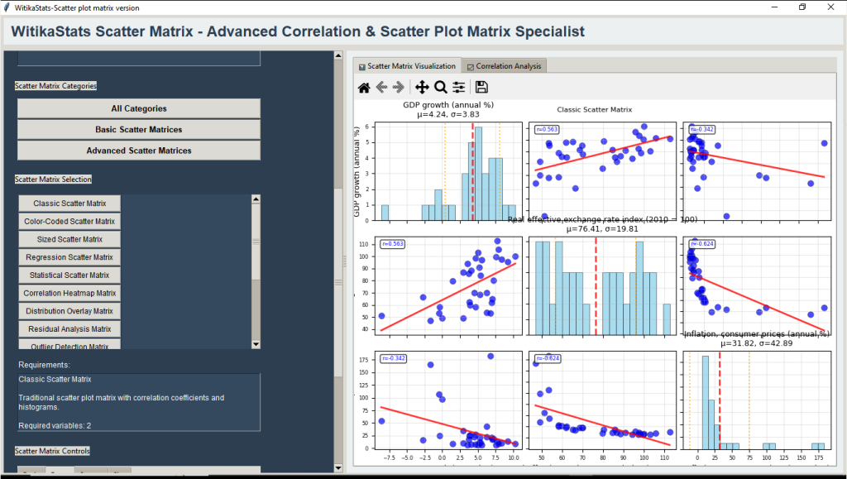Go forward to next plot view
The width and height of the screenshot is (847, 479).
(399, 88)
